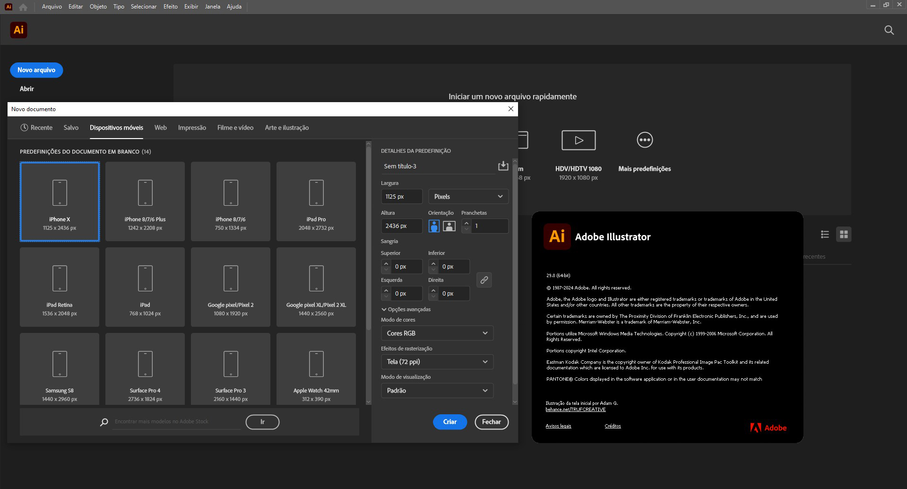Open the Modo de cores dropdown
The width and height of the screenshot is (907, 489).
coord(437,333)
